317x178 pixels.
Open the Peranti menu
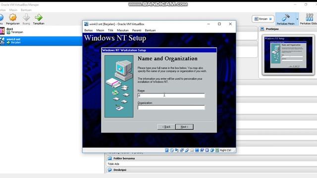(137, 30)
